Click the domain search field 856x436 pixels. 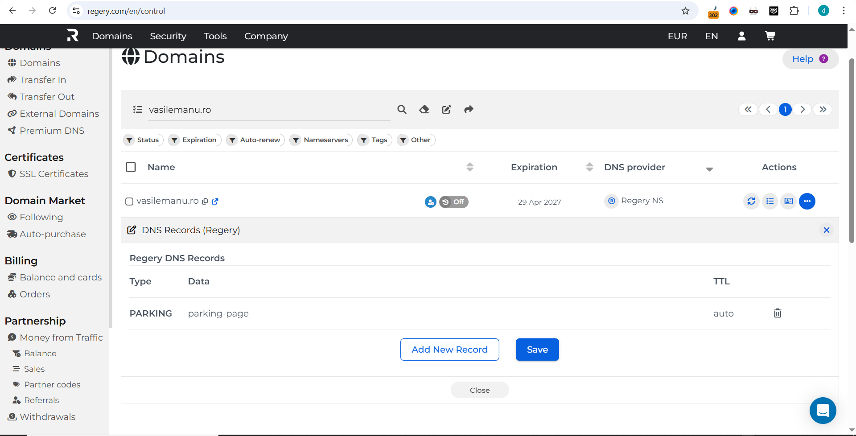(269, 110)
